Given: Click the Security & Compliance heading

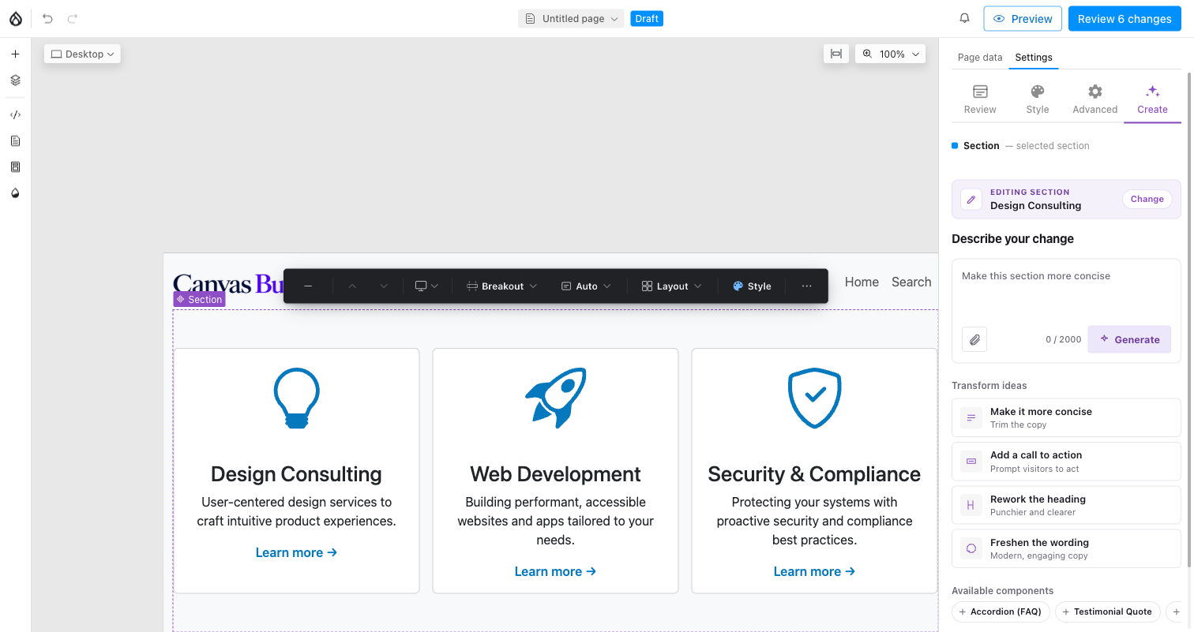Looking at the screenshot, I should click(x=814, y=474).
